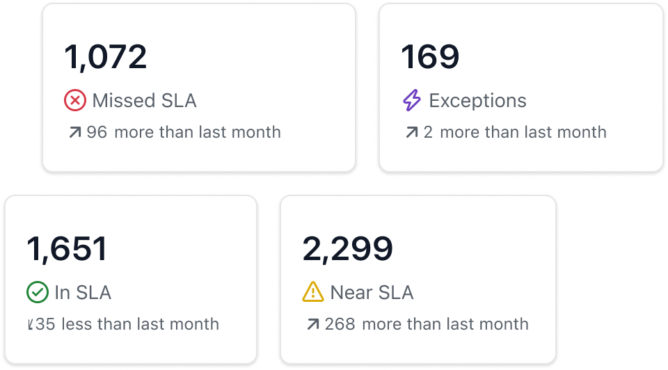
Task: Click the 1,072 missed SLA count
Action: (106, 57)
